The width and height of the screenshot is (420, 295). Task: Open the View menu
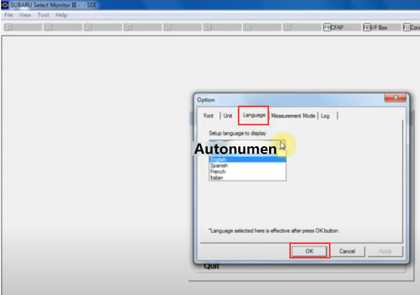pyautogui.click(x=25, y=15)
